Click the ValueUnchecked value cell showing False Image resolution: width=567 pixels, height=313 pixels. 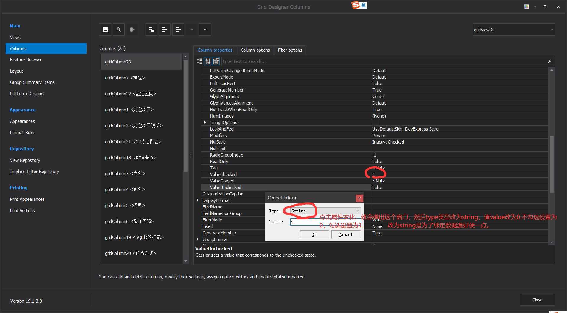click(460, 188)
